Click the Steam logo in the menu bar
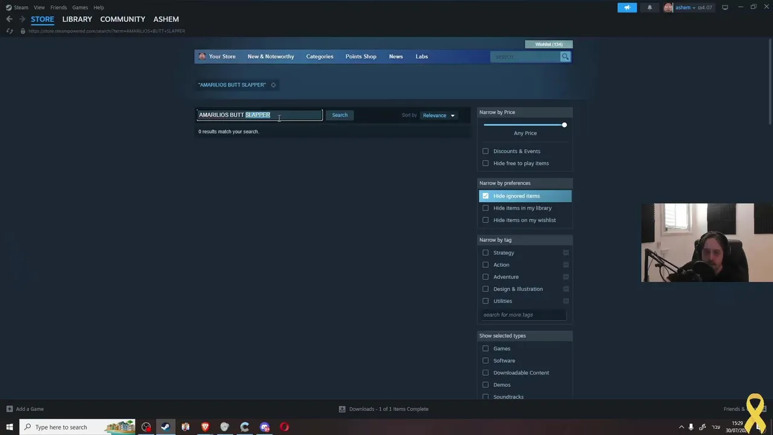 click(x=8, y=7)
